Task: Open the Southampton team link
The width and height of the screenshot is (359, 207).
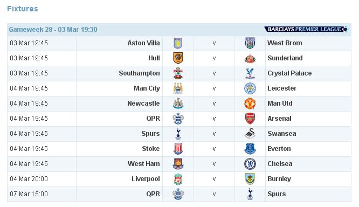Action: tap(139, 73)
